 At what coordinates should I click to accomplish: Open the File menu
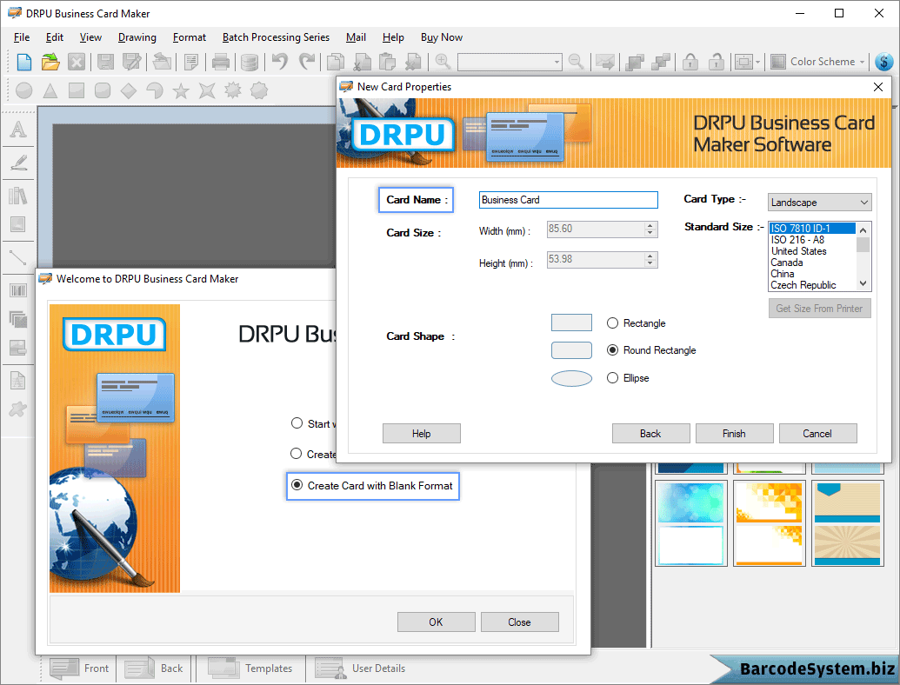22,37
